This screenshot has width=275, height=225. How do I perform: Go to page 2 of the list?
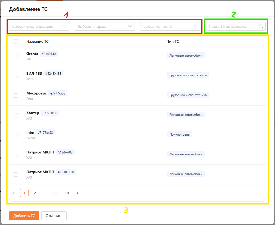(35, 193)
